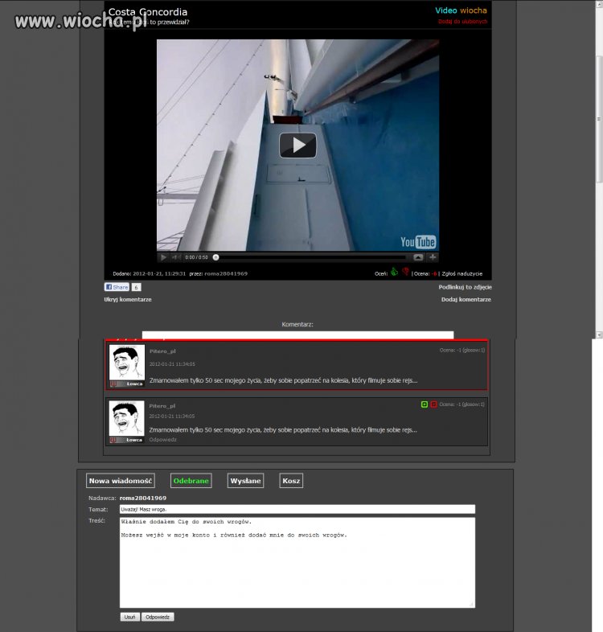Open the YouTube logo link on the video

pos(418,242)
